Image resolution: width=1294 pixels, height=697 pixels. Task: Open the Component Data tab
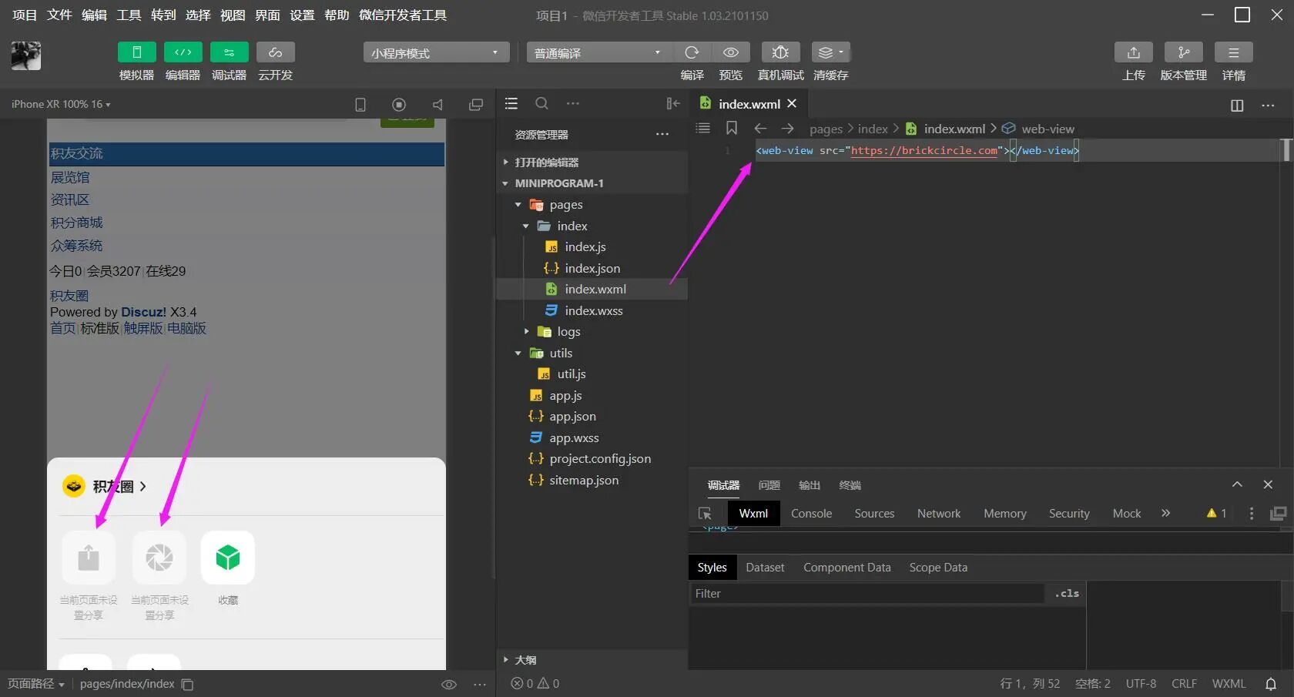pos(846,568)
